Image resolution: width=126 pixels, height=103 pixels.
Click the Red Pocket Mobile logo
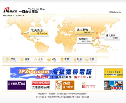88,85
